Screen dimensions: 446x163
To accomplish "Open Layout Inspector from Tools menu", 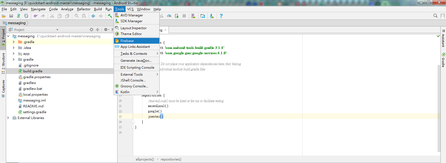I will point(136,28).
